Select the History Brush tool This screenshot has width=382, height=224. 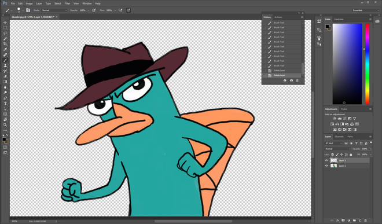(x=5, y=71)
